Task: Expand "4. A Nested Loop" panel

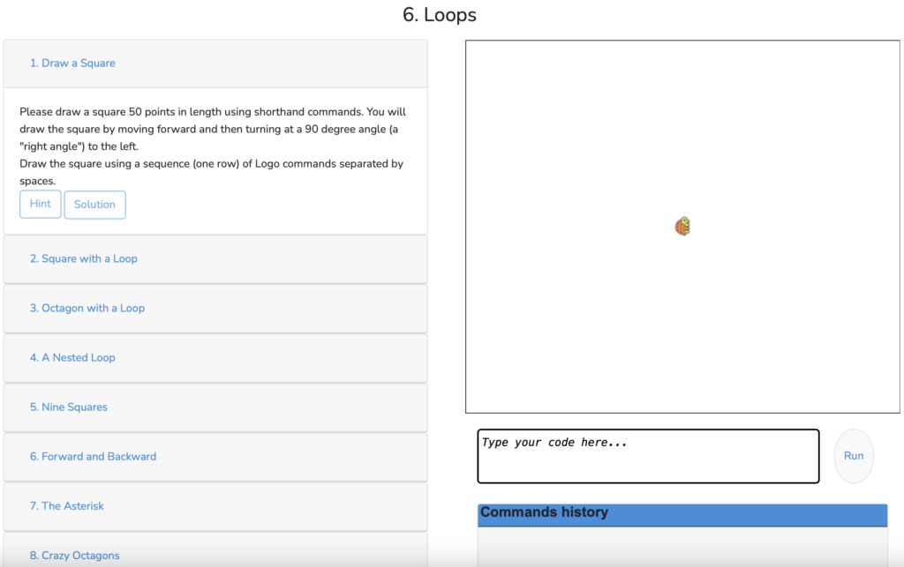Action: pos(72,358)
